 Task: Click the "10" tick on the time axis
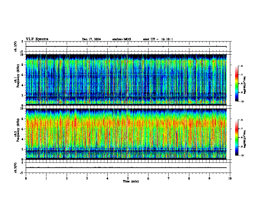click(230, 178)
